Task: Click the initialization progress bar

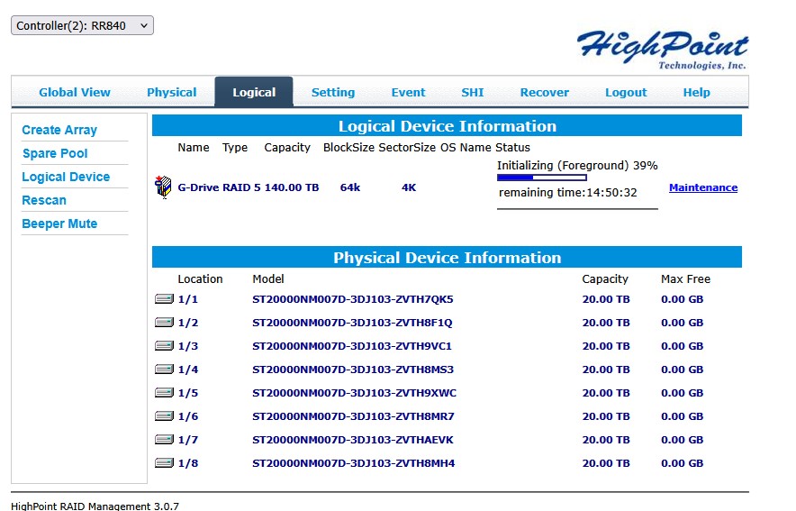Action: click(x=542, y=178)
